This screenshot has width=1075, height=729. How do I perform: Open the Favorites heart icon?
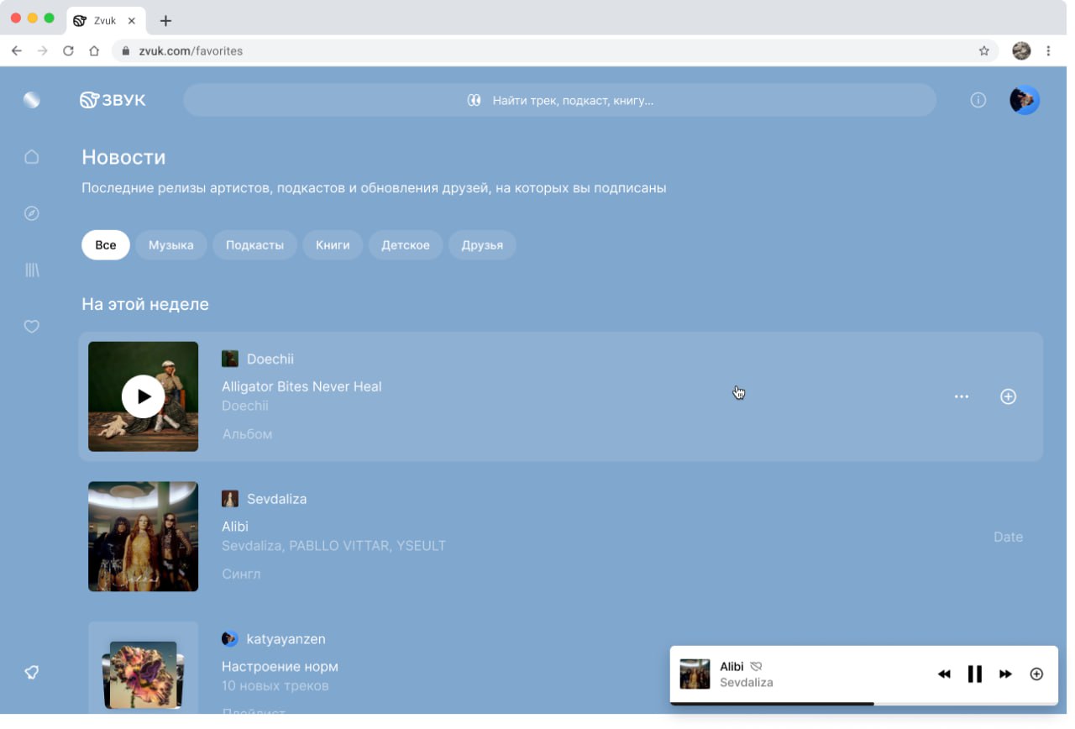(32, 327)
